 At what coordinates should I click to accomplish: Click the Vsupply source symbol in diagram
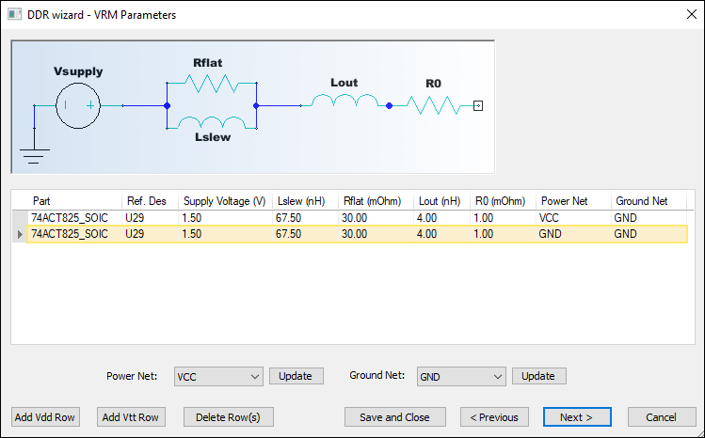click(79, 105)
